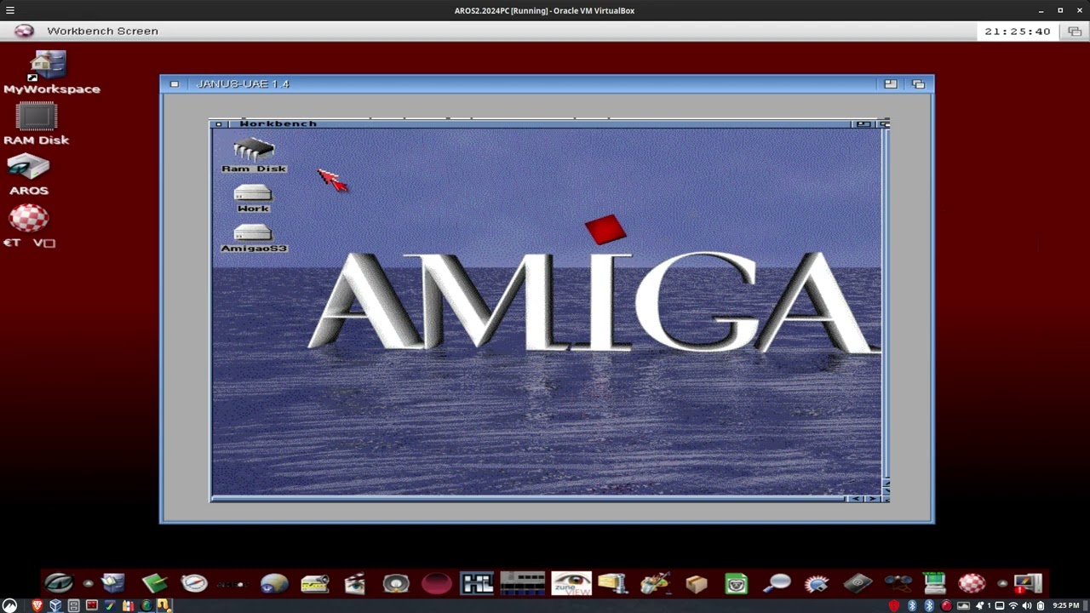Open the monitor with red alert dock icon

1028,583
